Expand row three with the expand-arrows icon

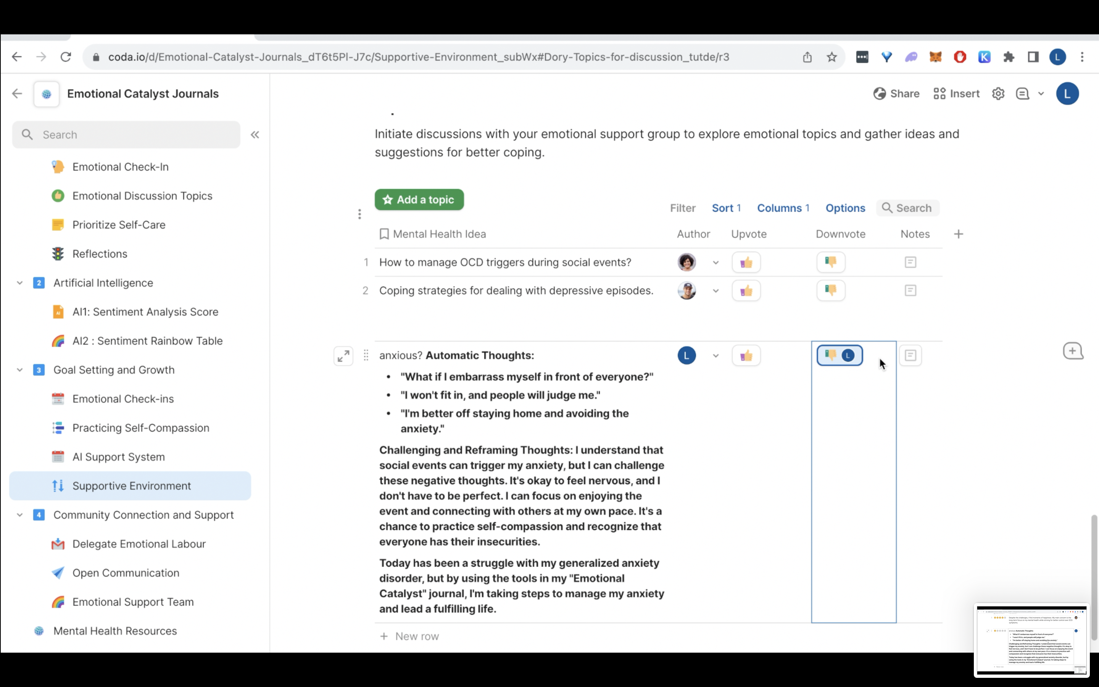tap(343, 356)
